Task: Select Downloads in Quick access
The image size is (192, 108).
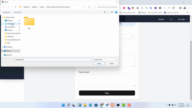Action: coord(11,24)
